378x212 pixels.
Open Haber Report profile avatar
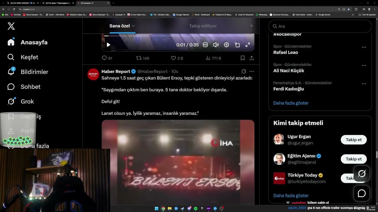point(93,74)
